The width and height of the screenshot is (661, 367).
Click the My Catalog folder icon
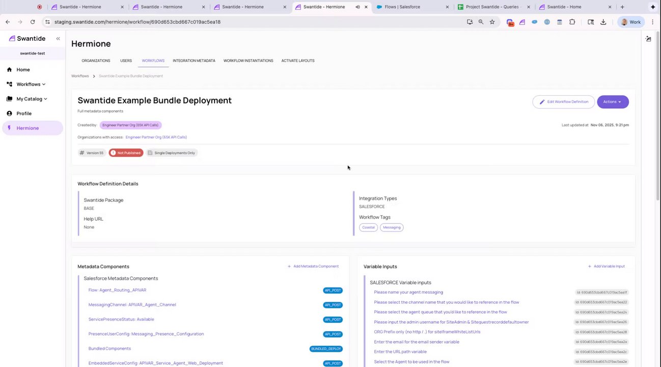(9, 99)
